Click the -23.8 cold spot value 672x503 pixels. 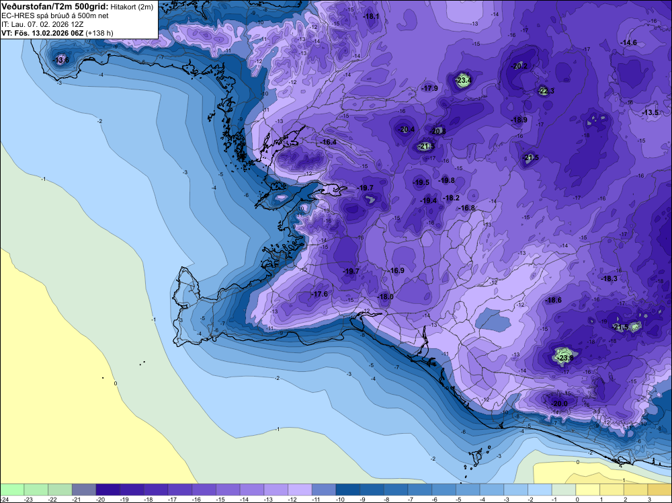click(x=565, y=358)
